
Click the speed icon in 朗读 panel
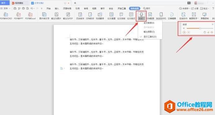[205, 32]
